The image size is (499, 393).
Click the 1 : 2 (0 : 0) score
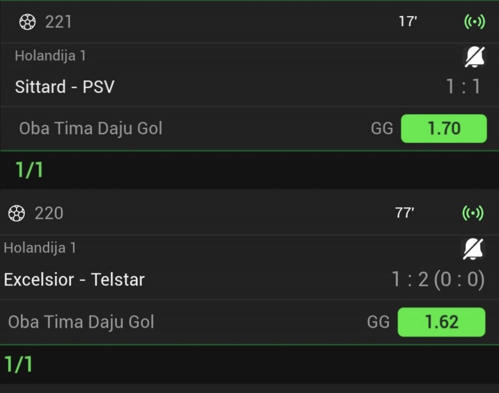coord(438,279)
